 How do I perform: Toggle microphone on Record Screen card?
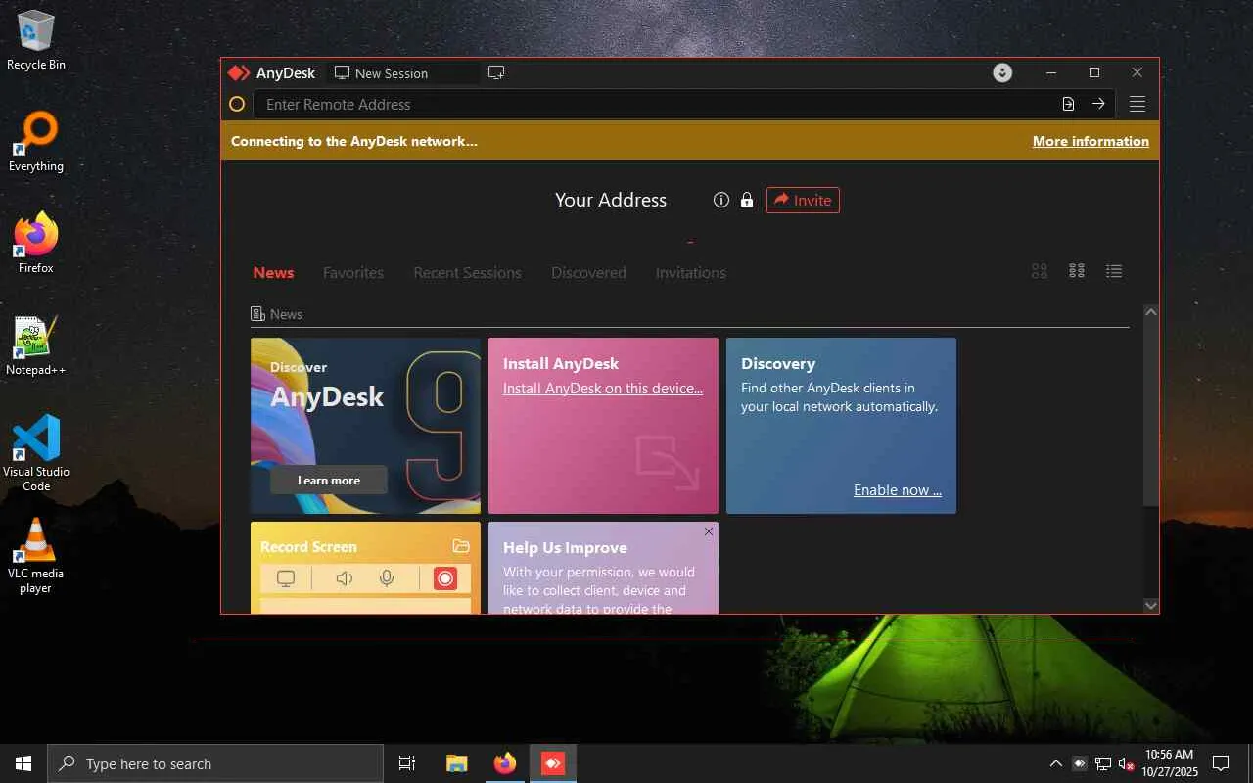pyautogui.click(x=387, y=578)
